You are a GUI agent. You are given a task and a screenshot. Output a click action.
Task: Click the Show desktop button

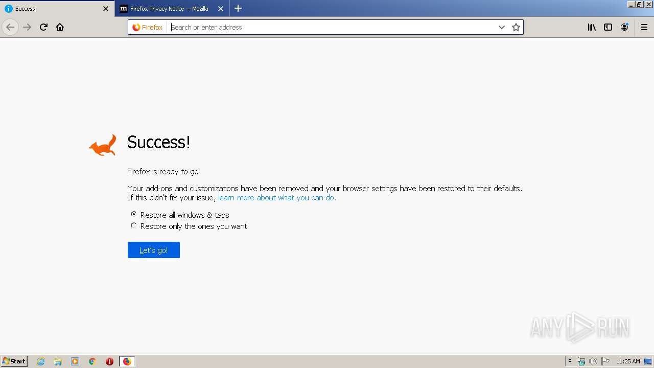coord(648,361)
